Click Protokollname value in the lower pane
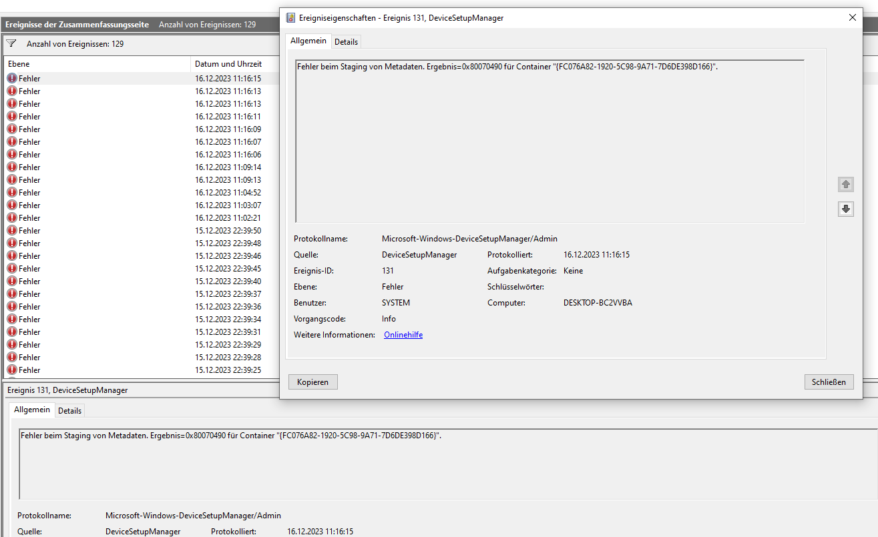Screen dimensions: 878x537 tap(193, 516)
